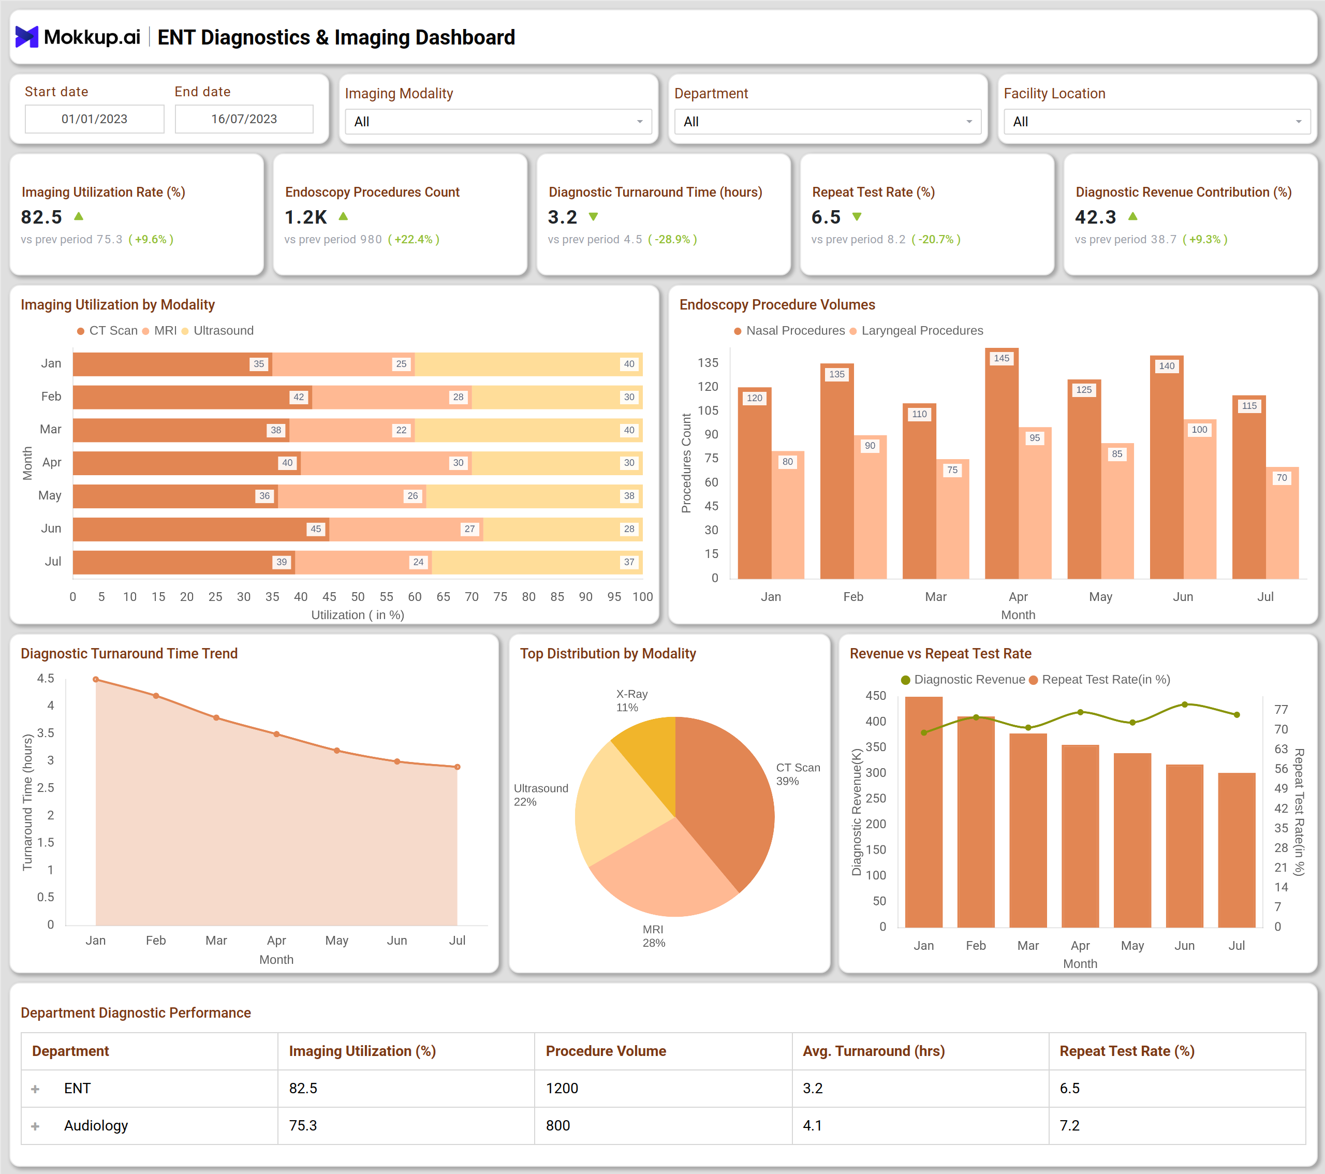Click the Feb Nasal Procedures bar labeled 135
The image size is (1325, 1174).
pyautogui.click(x=837, y=471)
